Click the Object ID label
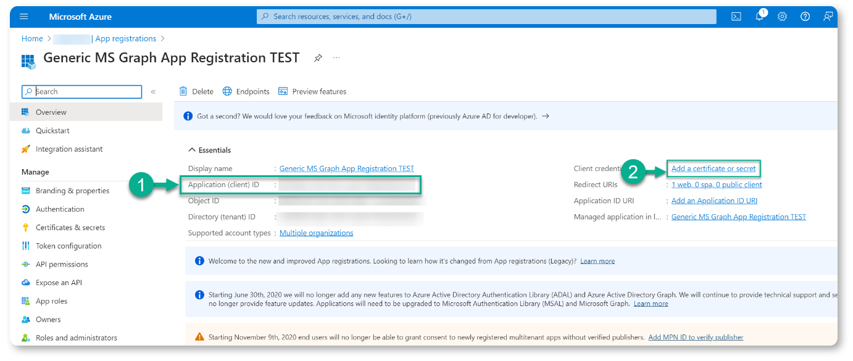This screenshot has width=853, height=361. 204,201
